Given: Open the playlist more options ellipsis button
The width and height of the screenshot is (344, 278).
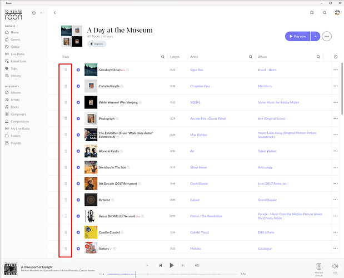Looking at the screenshot, I should [x=327, y=36].
